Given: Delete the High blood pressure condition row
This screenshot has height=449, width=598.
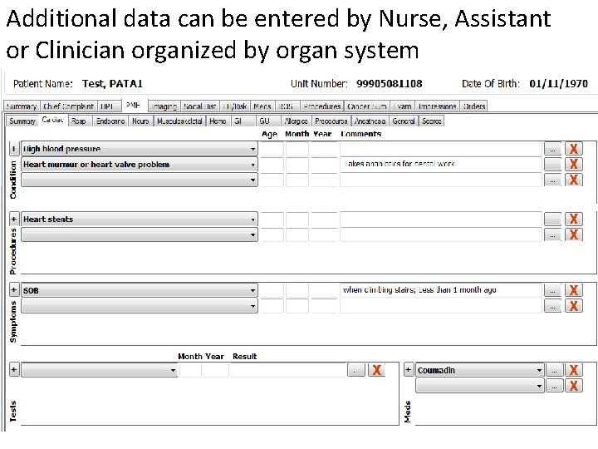Looking at the screenshot, I should click(574, 149).
